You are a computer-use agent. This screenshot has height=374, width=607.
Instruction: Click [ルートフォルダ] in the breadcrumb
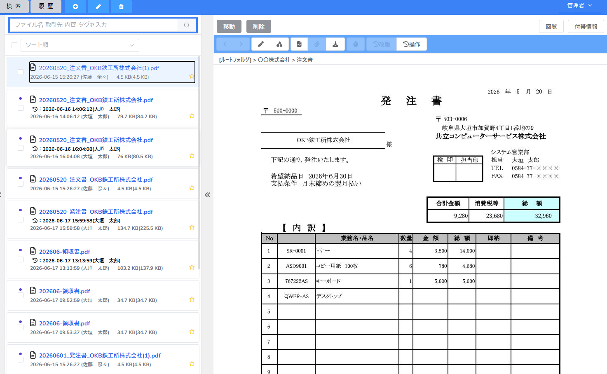click(x=235, y=60)
